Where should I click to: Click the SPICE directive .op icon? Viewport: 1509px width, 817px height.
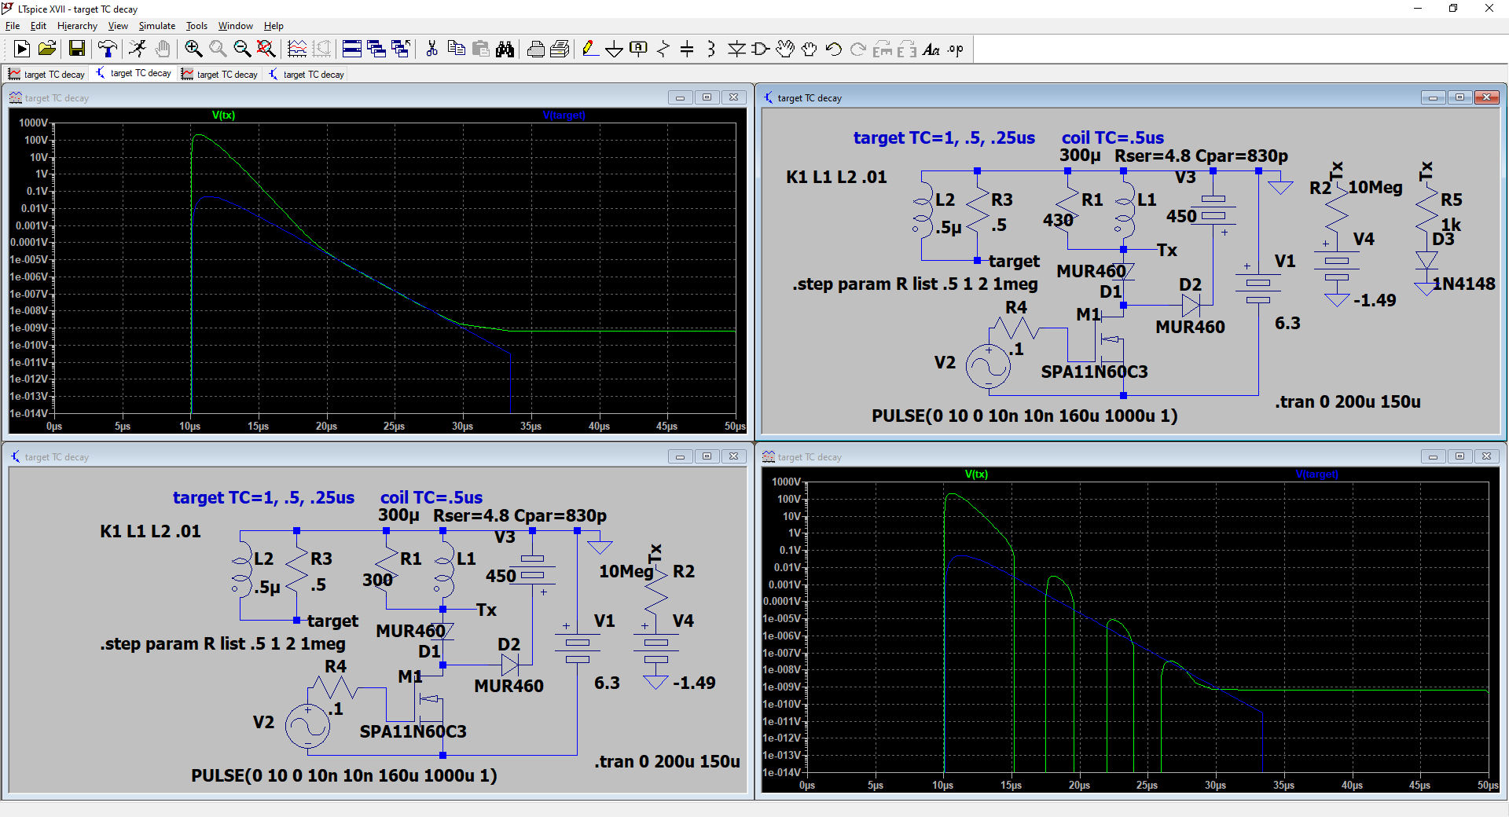coord(956,49)
